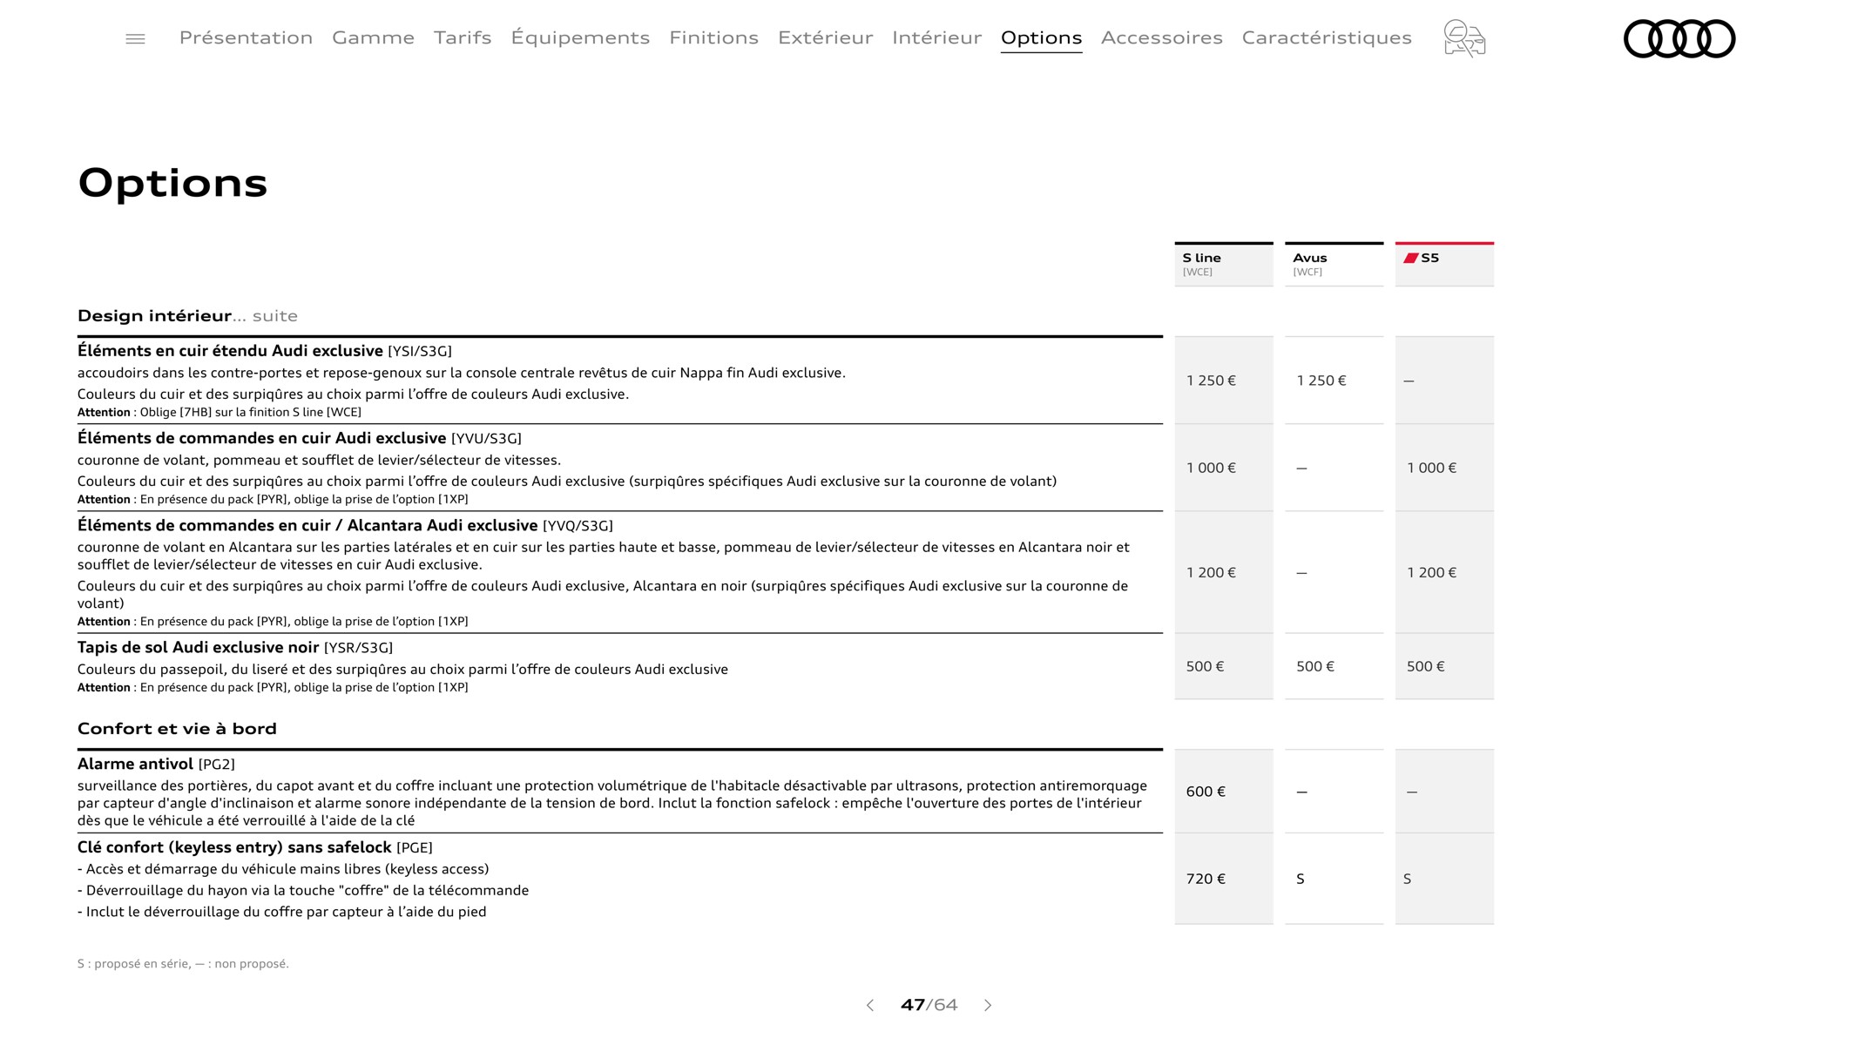Click the alarm price 600 €
Image resolution: width=1858 pixels, height=1045 pixels.
tap(1206, 792)
